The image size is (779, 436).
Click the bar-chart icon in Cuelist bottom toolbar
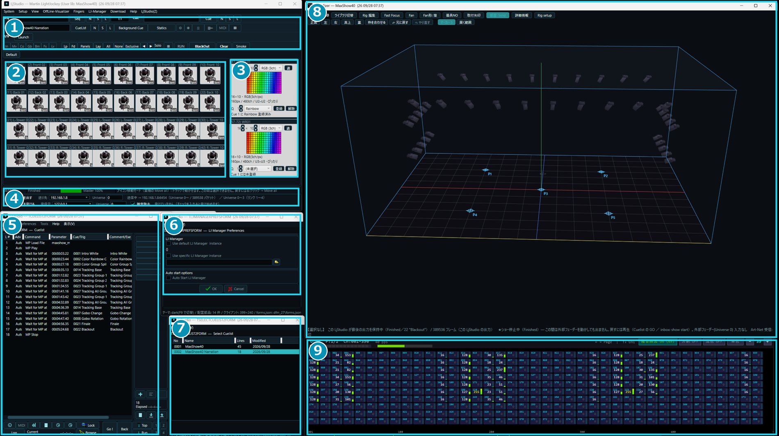click(34, 425)
